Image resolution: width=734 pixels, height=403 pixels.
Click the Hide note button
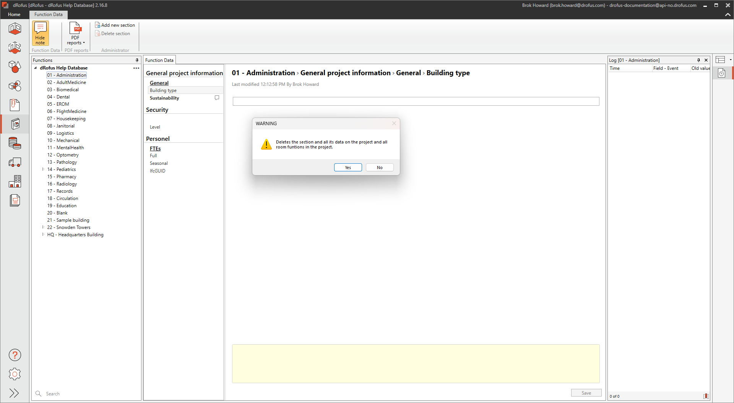[x=40, y=33]
